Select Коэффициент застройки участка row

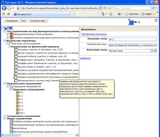[48, 60]
